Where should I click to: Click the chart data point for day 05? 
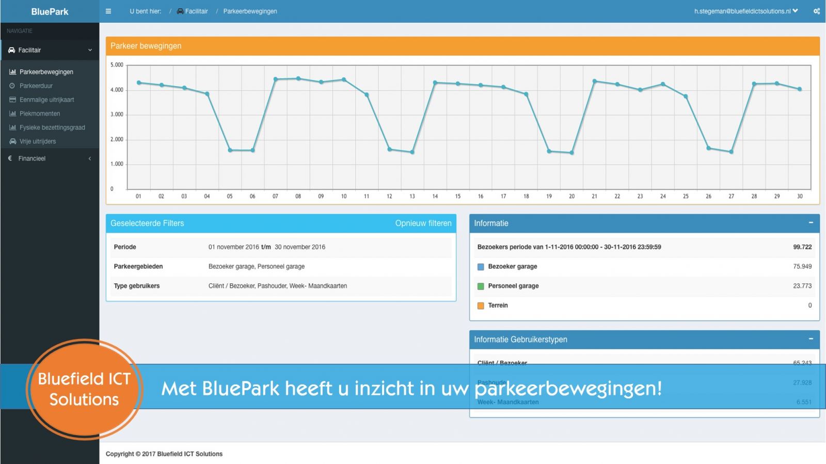(230, 150)
